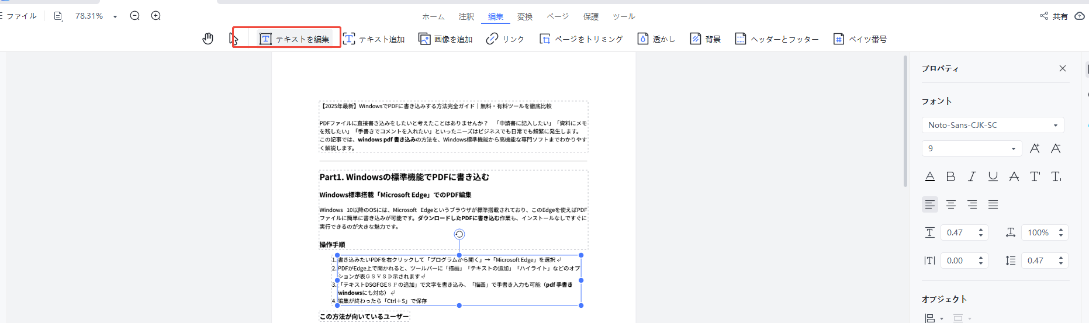Click the stepper arrows on the 0.00 field

point(981,261)
